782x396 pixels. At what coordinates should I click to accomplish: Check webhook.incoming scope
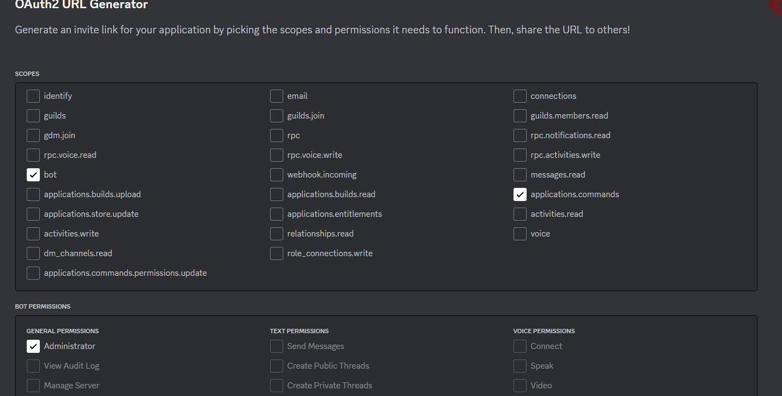pos(277,175)
